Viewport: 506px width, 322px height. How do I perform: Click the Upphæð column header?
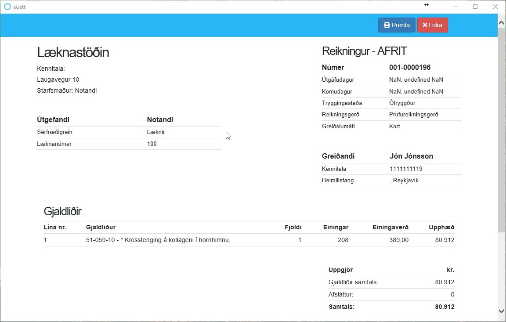441,227
